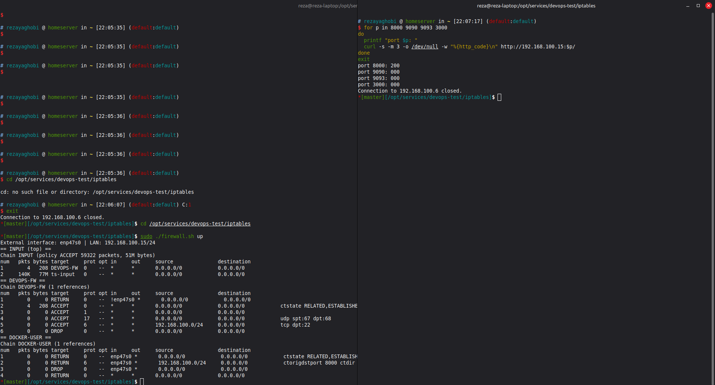This screenshot has width=715, height=385.
Task: Click the http://192.168.100.15:$p/ URL
Action: point(538,46)
